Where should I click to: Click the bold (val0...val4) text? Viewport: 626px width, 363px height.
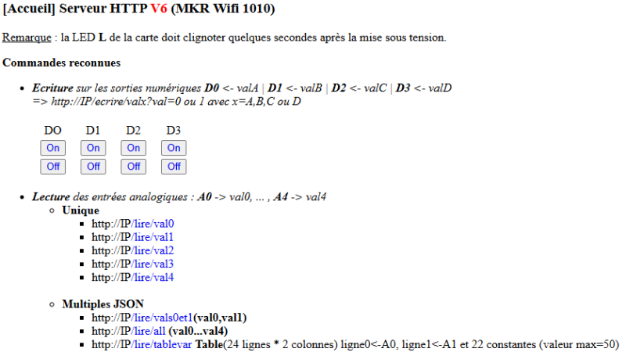point(199,331)
